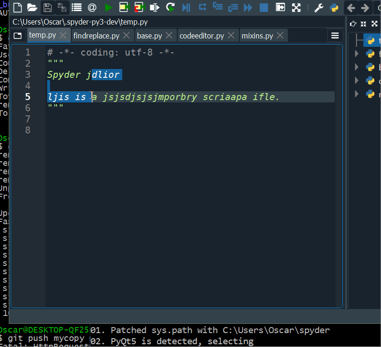Image resolution: width=381 pixels, height=347 pixels.
Task: Continue debug execution with double arrow
Action: click(248, 7)
